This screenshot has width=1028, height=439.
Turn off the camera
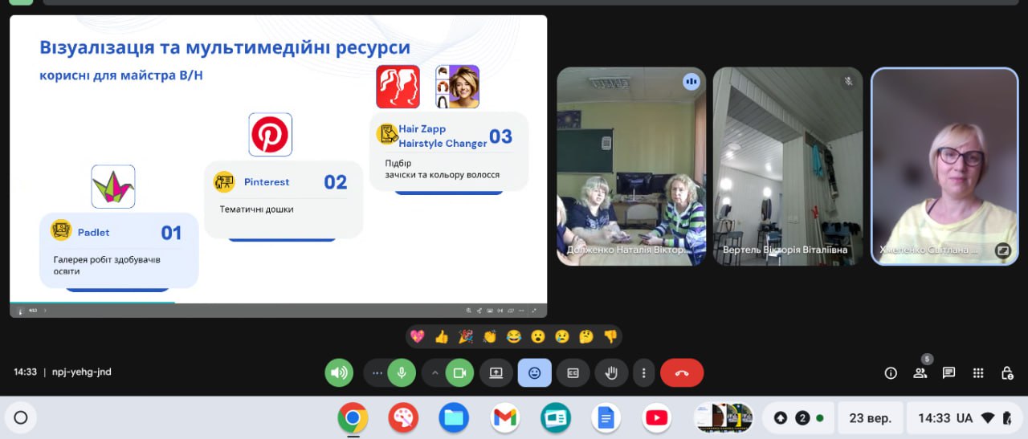click(459, 373)
